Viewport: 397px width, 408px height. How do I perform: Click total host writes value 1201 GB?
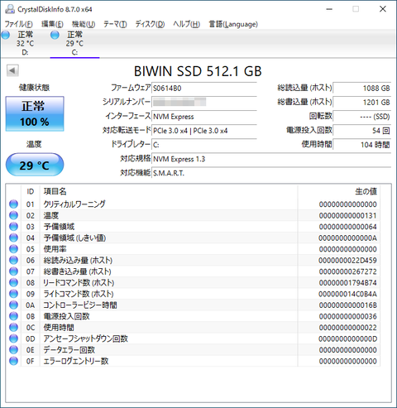[x=362, y=102]
